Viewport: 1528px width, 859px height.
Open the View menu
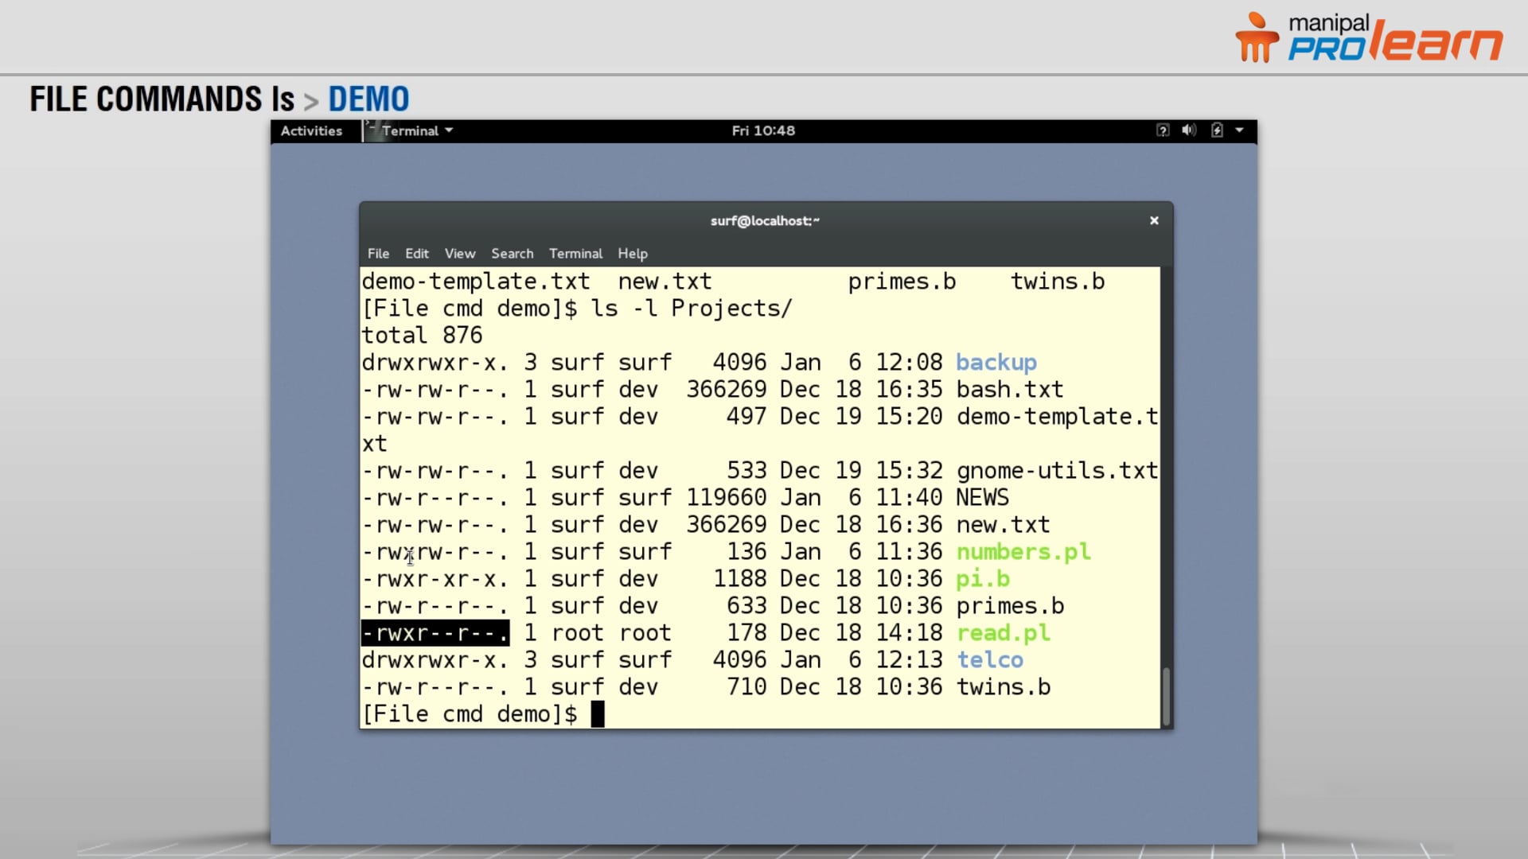[x=460, y=254]
